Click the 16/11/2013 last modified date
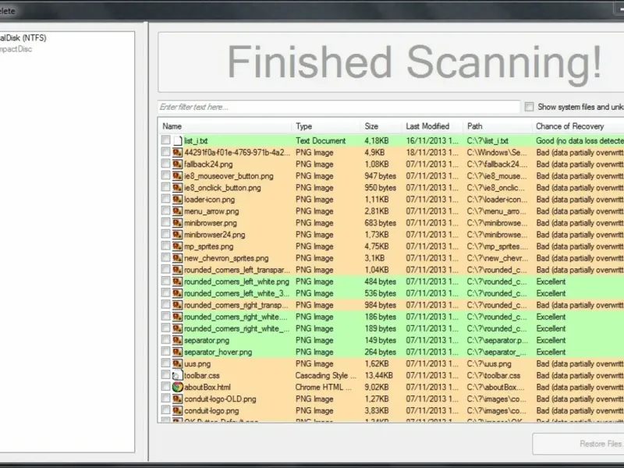The width and height of the screenshot is (624, 468). pos(432,140)
